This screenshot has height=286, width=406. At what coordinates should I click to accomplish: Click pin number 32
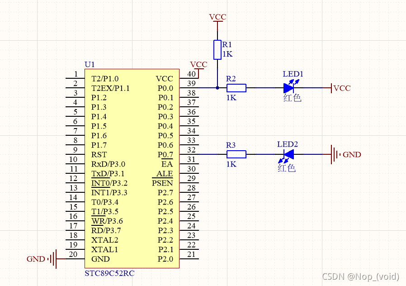click(191, 150)
